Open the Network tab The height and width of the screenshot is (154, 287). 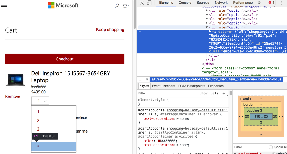tap(221, 3)
